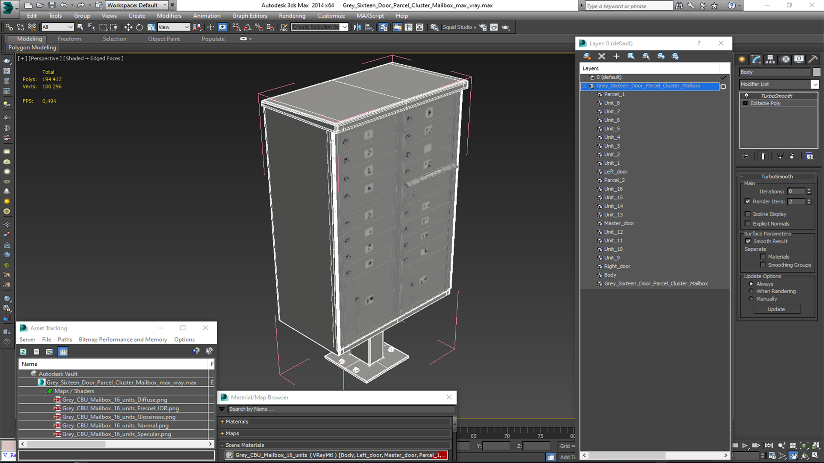Viewport: 824px width, 463px height.
Task: Click Pin Stack icon under modifier stack
Action: tap(746, 156)
